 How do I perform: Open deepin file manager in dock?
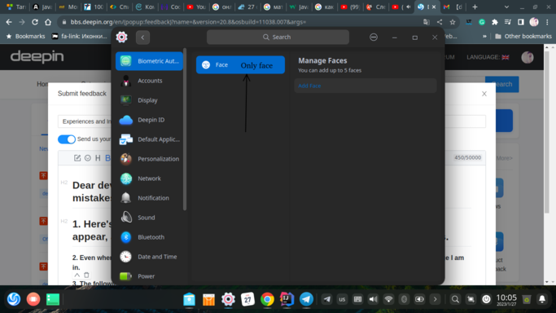pyautogui.click(x=190, y=299)
